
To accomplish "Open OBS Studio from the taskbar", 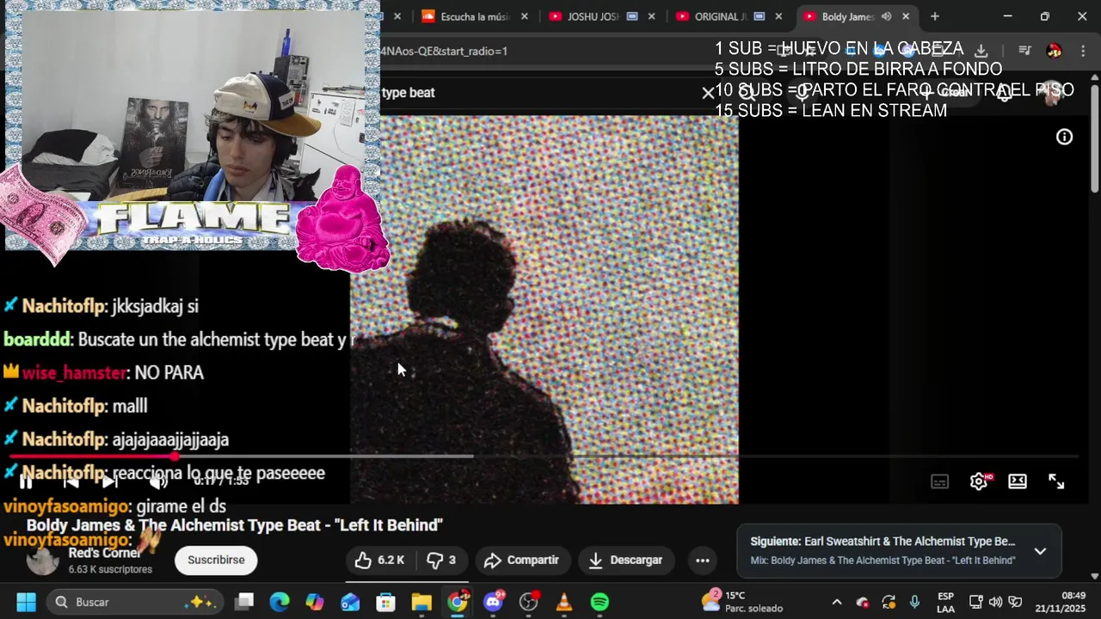I will coord(528,602).
